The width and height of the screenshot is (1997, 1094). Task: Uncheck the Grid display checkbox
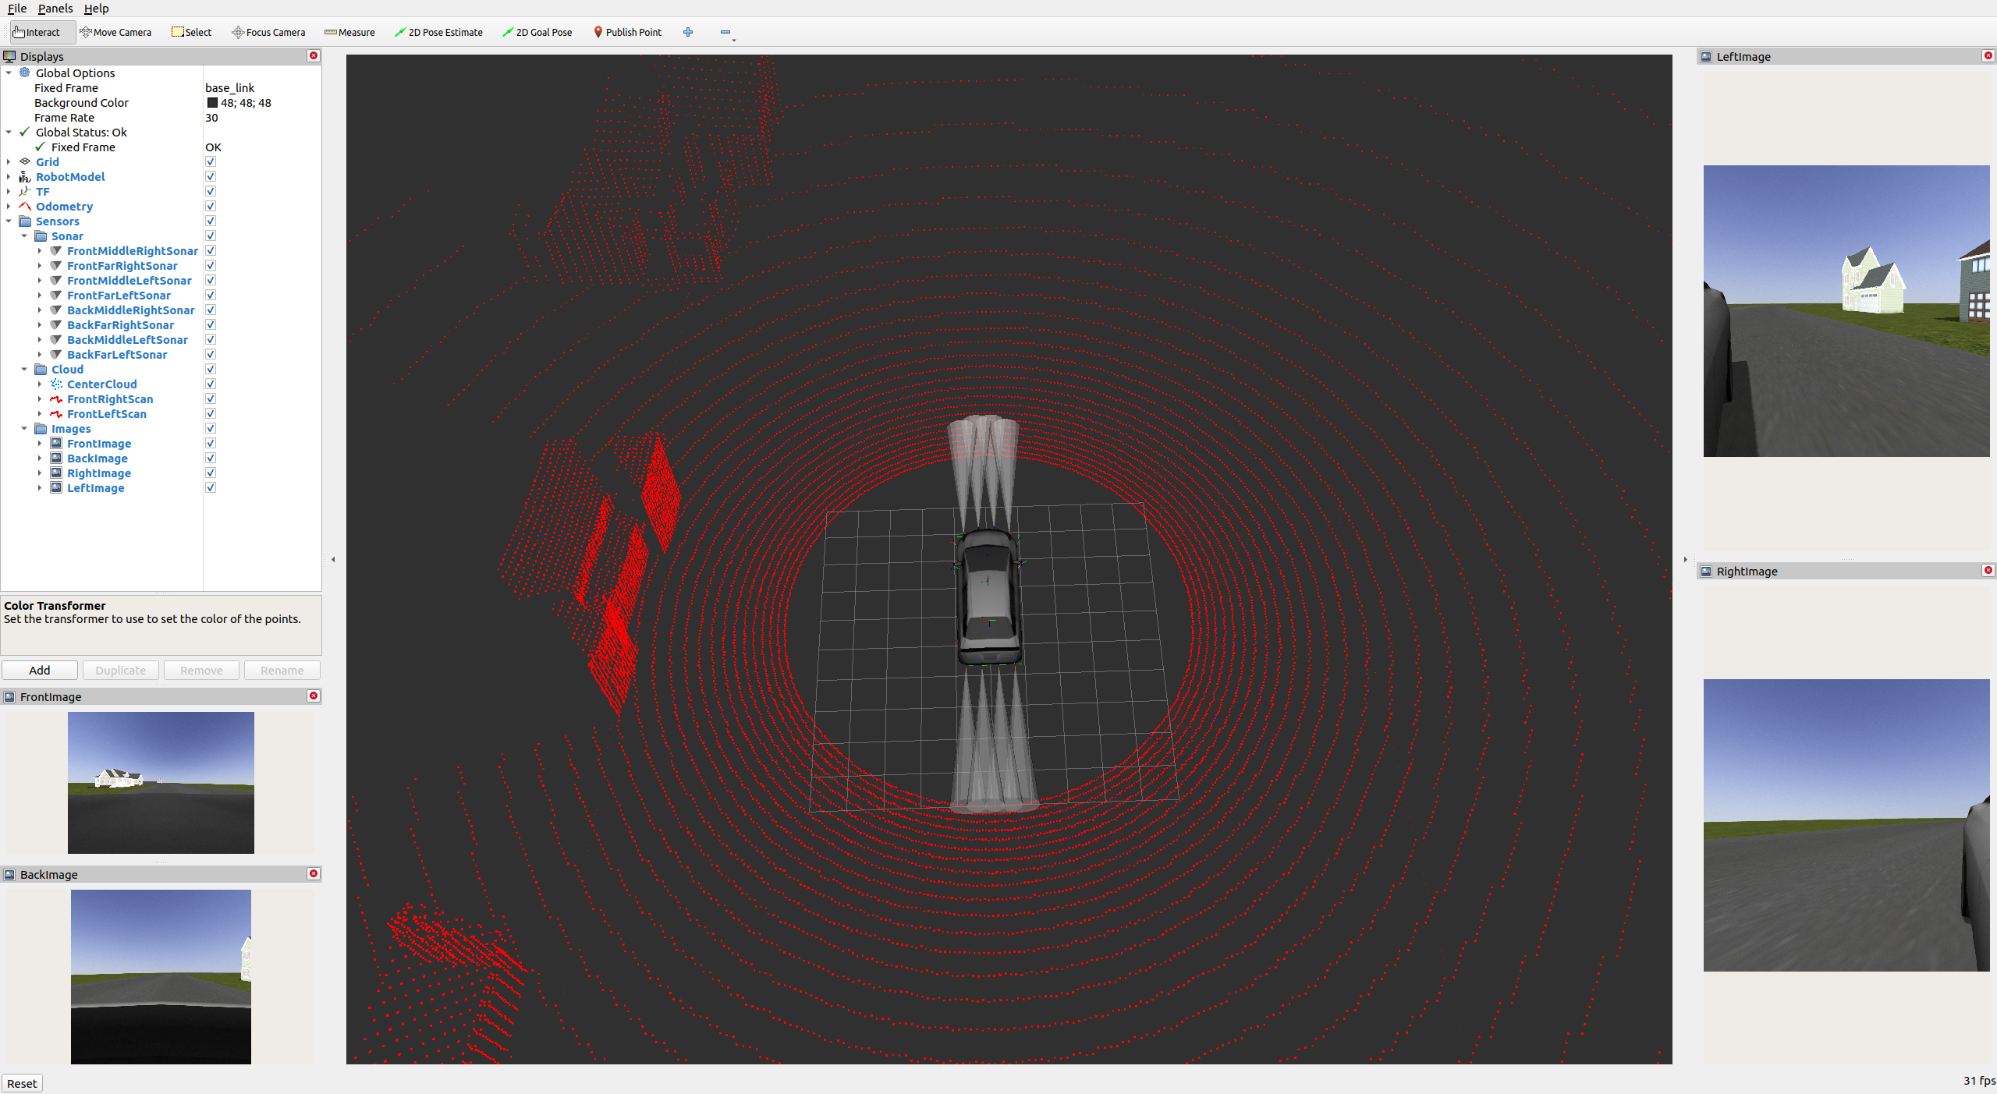211,162
